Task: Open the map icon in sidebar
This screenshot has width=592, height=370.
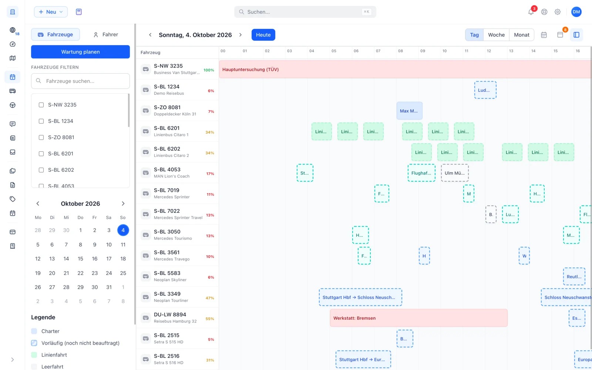Action: coord(13,58)
